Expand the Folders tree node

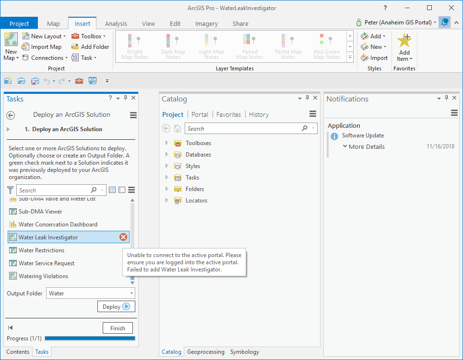tap(166, 189)
